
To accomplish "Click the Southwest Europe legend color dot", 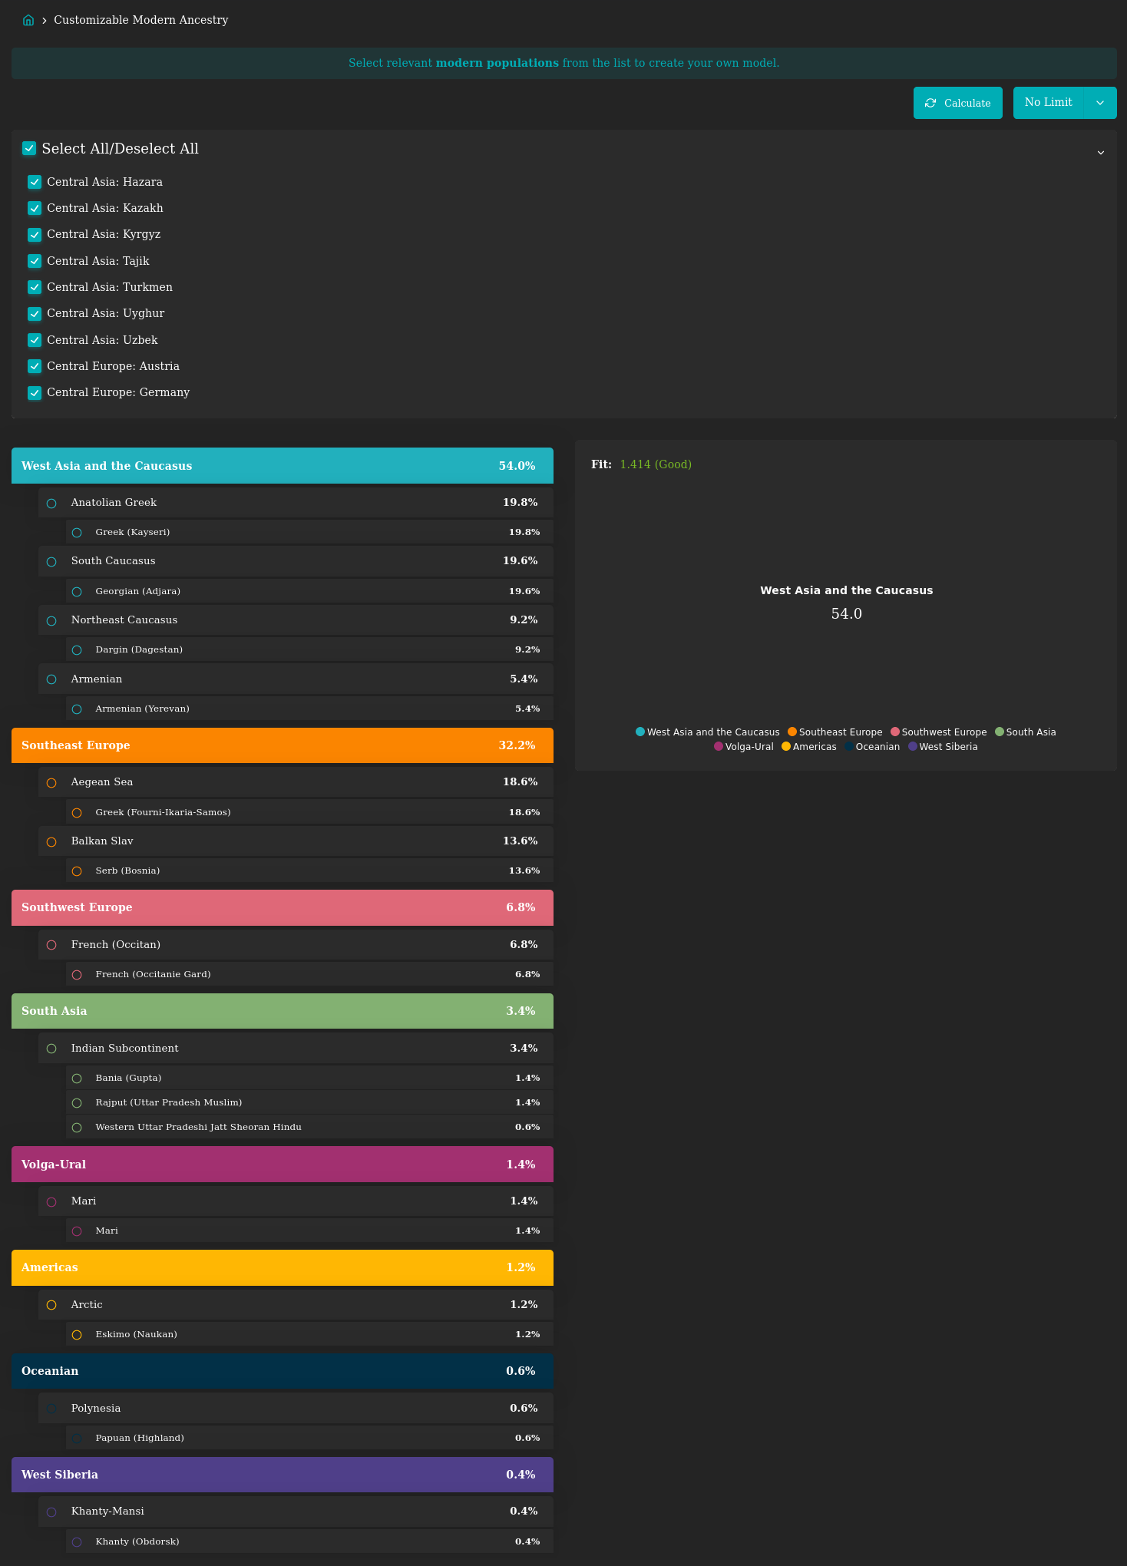I will [895, 732].
